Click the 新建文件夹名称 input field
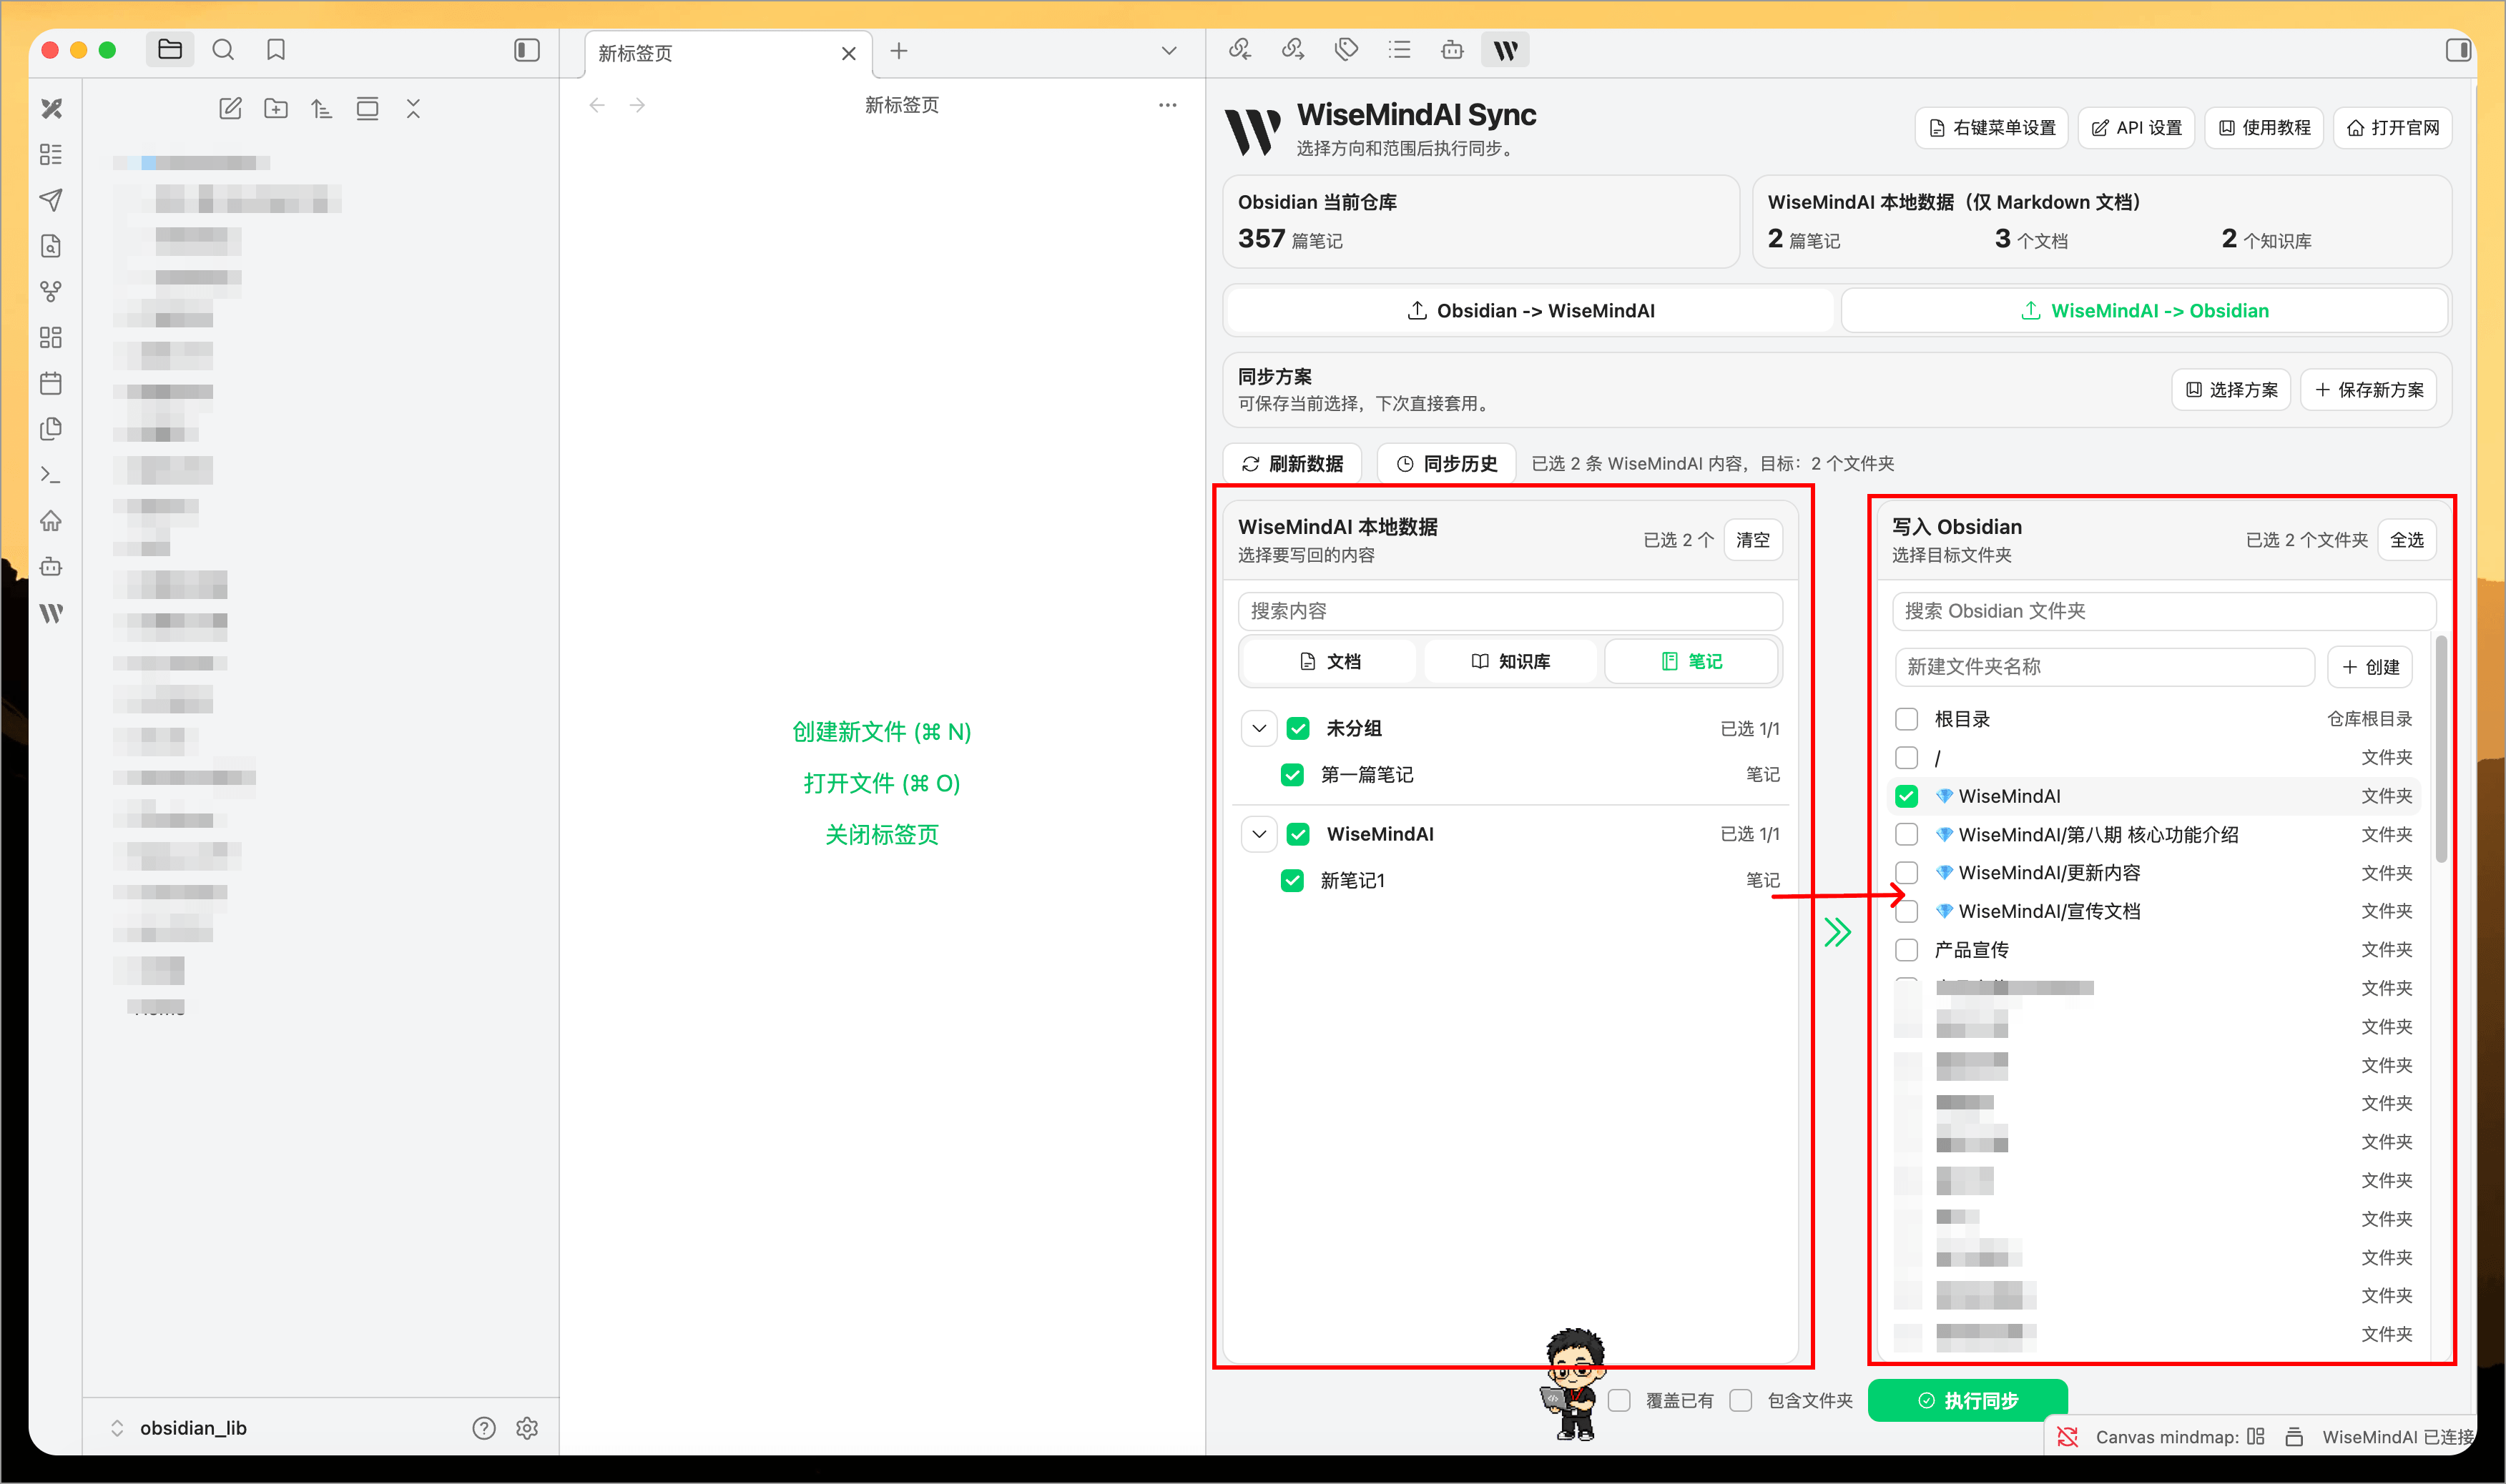 tap(2105, 667)
